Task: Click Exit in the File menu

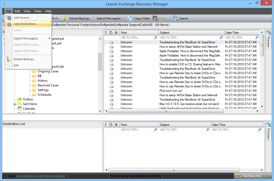Action: click(x=28, y=65)
